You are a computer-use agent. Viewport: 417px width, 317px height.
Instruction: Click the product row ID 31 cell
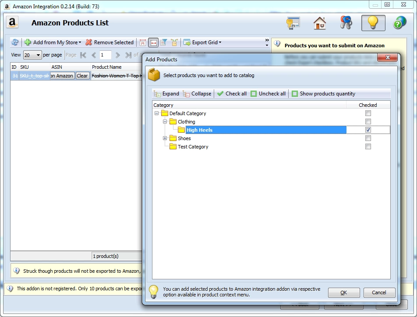tap(14, 76)
